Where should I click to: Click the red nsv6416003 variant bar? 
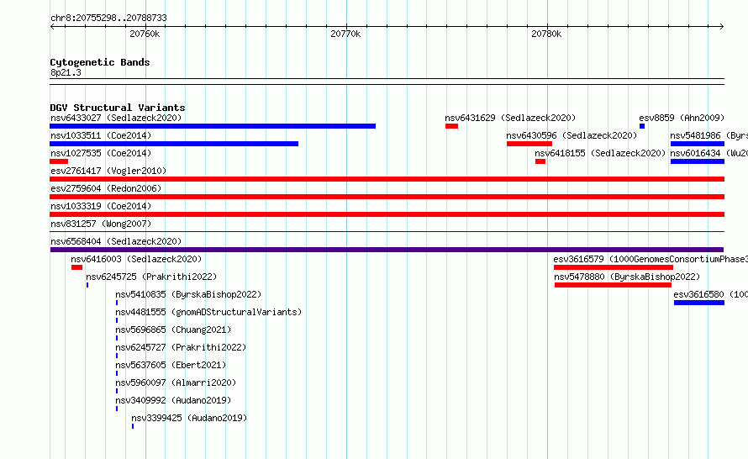click(76, 267)
